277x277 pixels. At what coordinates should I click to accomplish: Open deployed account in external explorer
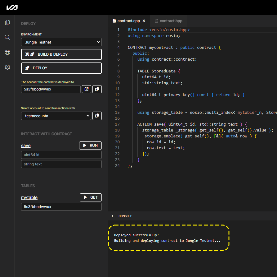pyautogui.click(x=86, y=89)
